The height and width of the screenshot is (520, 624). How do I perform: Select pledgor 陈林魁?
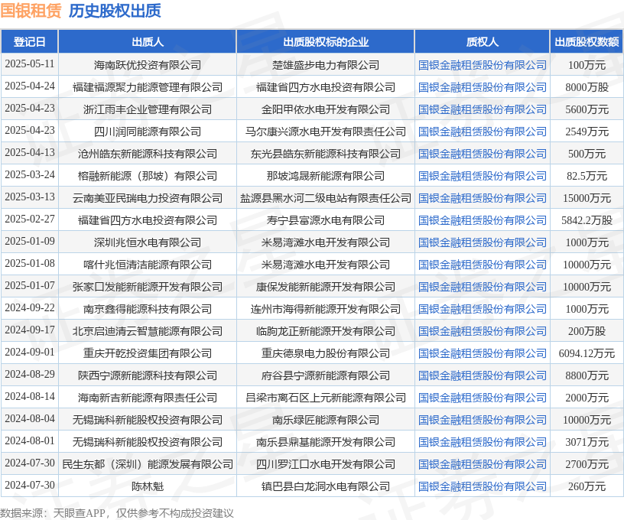148,486
